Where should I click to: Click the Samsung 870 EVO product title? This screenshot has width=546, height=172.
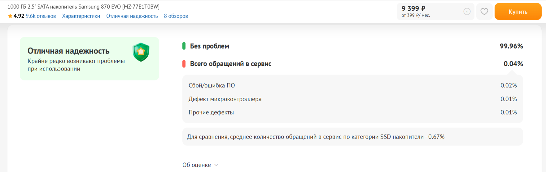tap(83, 6)
